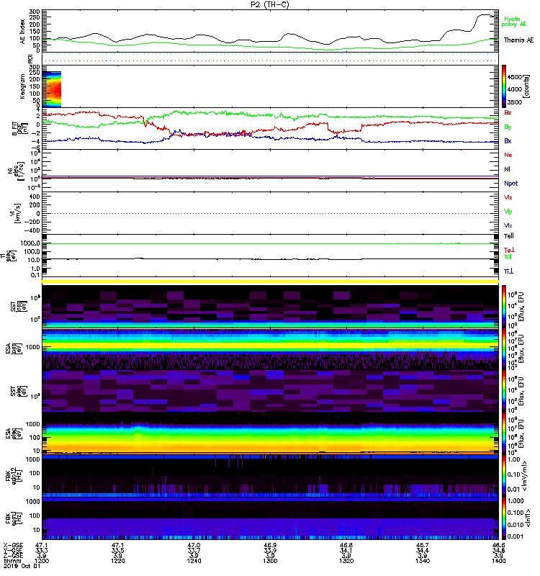
Task: Click the SST electrons Eflux color bar
Action: pos(504,391)
